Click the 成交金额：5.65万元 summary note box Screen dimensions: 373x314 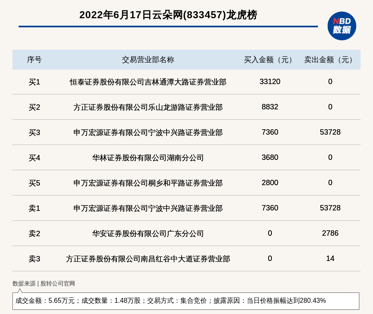tap(186, 301)
